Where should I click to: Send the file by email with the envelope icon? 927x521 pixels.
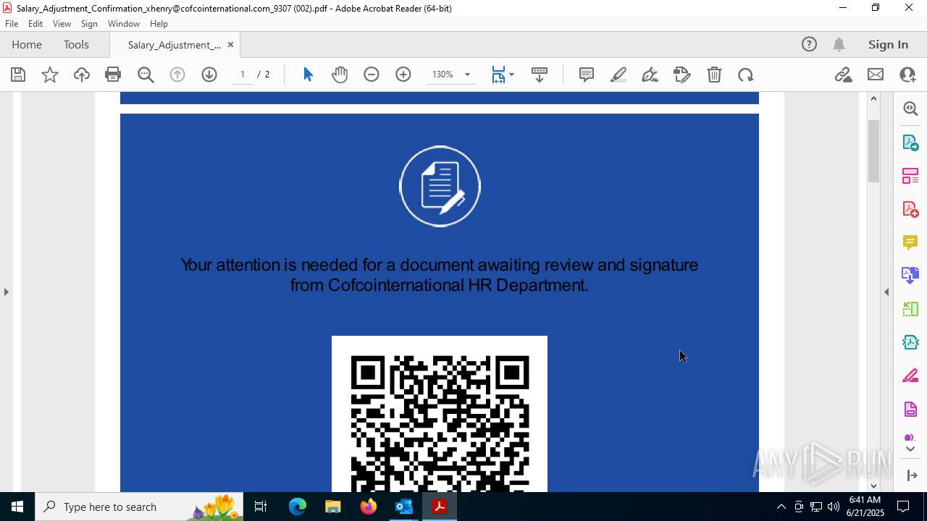876,75
